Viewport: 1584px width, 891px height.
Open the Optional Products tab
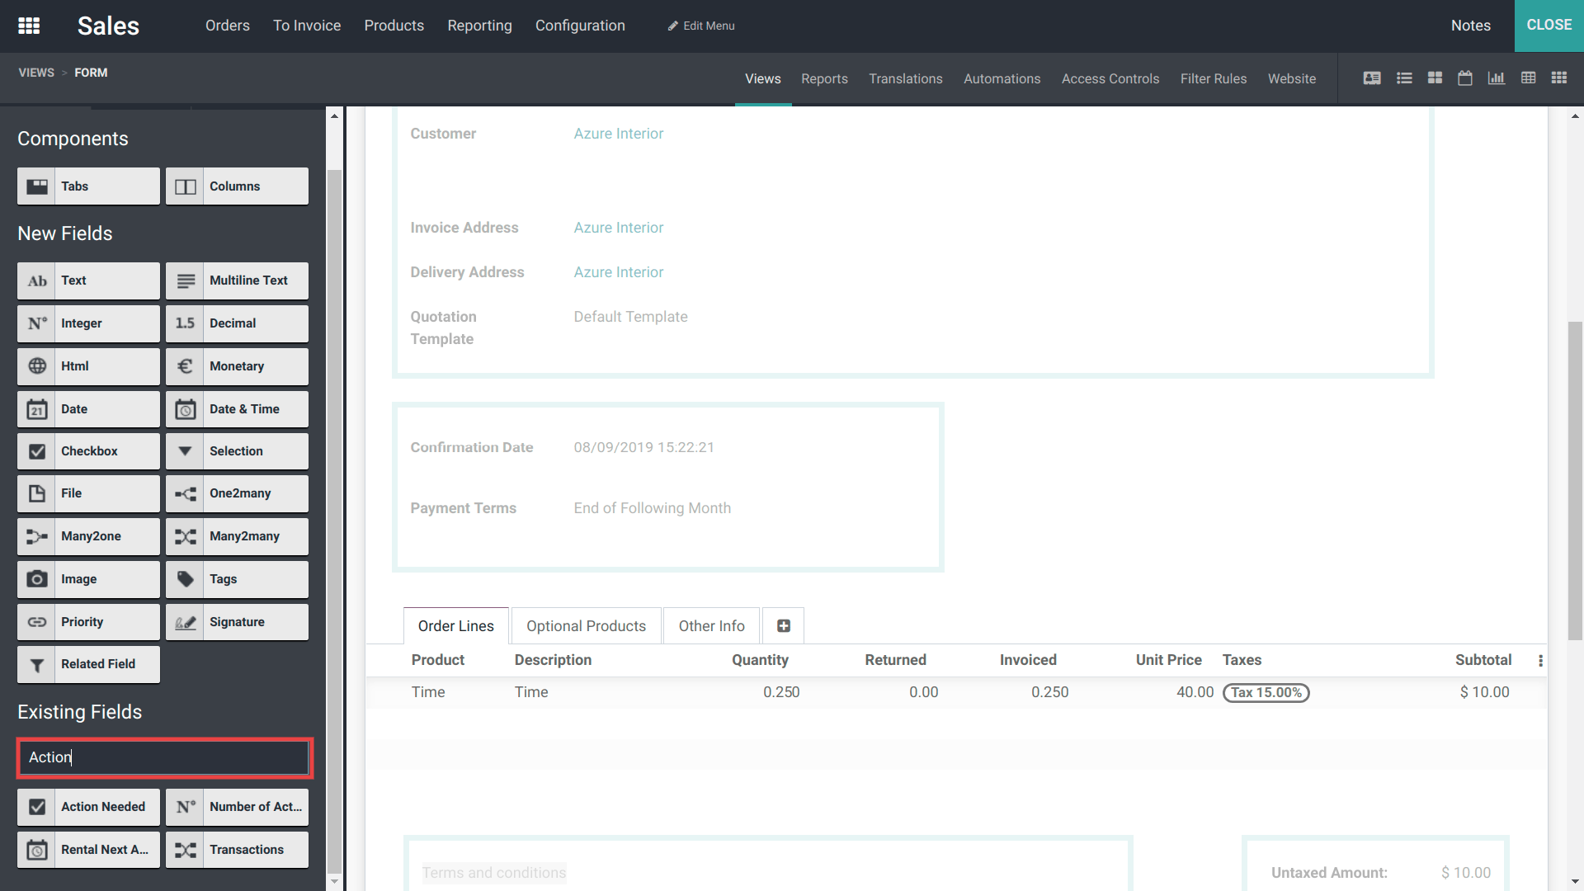coord(587,626)
